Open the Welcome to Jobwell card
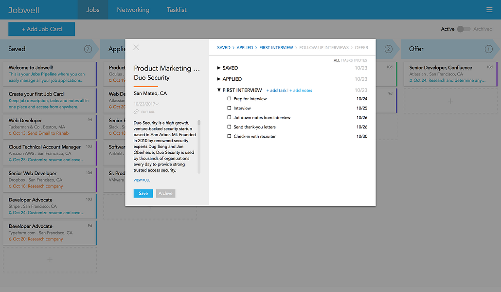 click(x=50, y=74)
